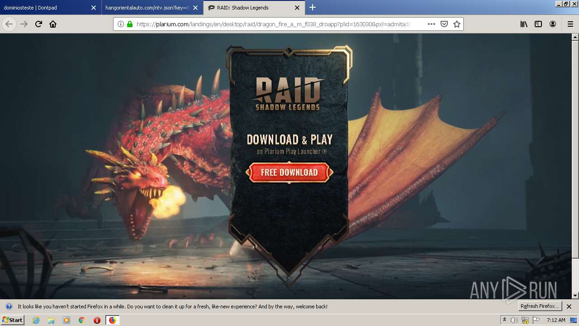Click the Firefox taskbar button
Image resolution: width=579 pixels, height=326 pixels.
(112, 320)
